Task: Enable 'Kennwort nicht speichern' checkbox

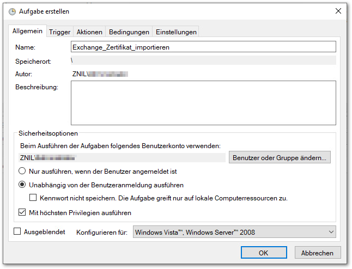Action: [33, 198]
